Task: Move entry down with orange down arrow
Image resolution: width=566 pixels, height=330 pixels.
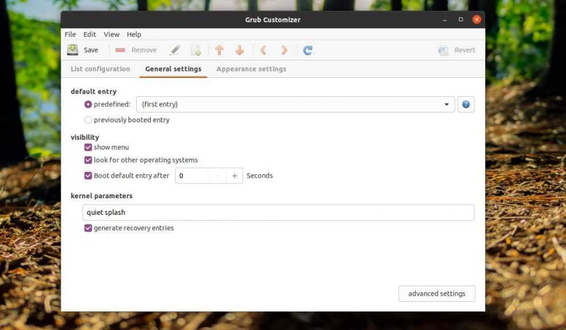Action: (240, 50)
